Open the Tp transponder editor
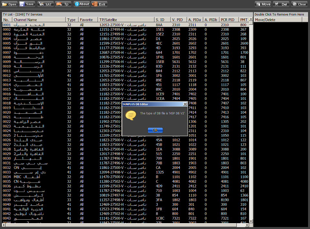The height and width of the screenshot is (229, 310). pos(63,4)
